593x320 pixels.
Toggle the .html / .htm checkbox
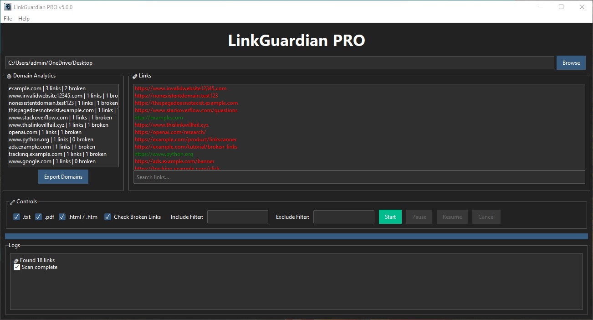[x=62, y=217]
